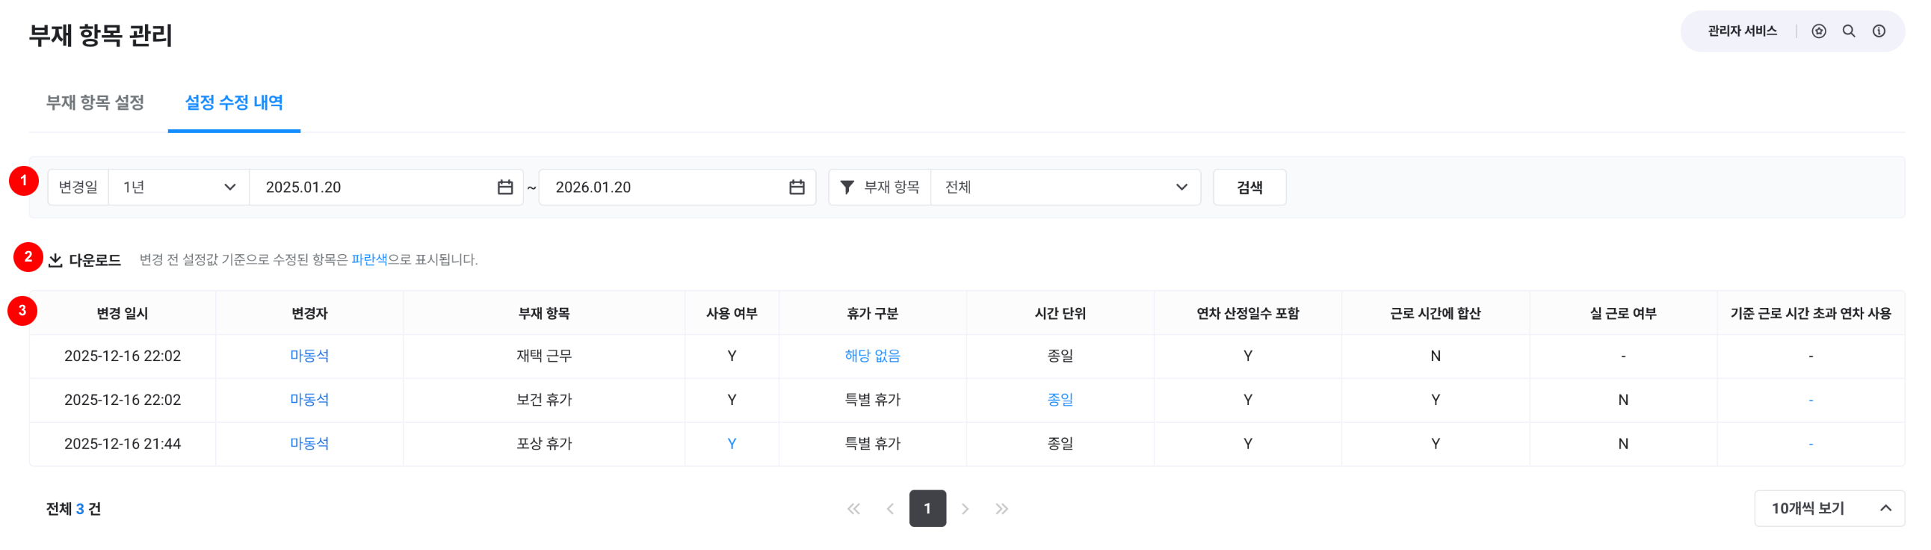Go to the first page double-arrow
This screenshot has width=1931, height=550.
point(853,509)
